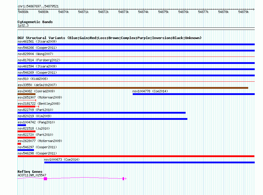Click the 1p32.3 cytogenetic band bar
263x195 pixels.
click(x=136, y=29)
